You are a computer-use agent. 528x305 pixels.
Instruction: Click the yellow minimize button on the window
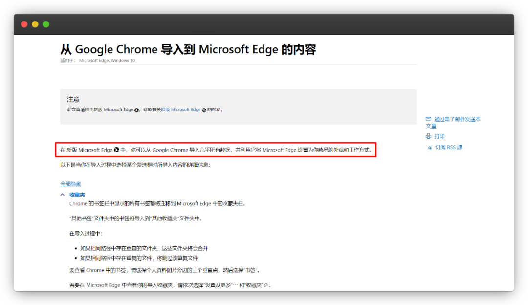[x=35, y=23]
